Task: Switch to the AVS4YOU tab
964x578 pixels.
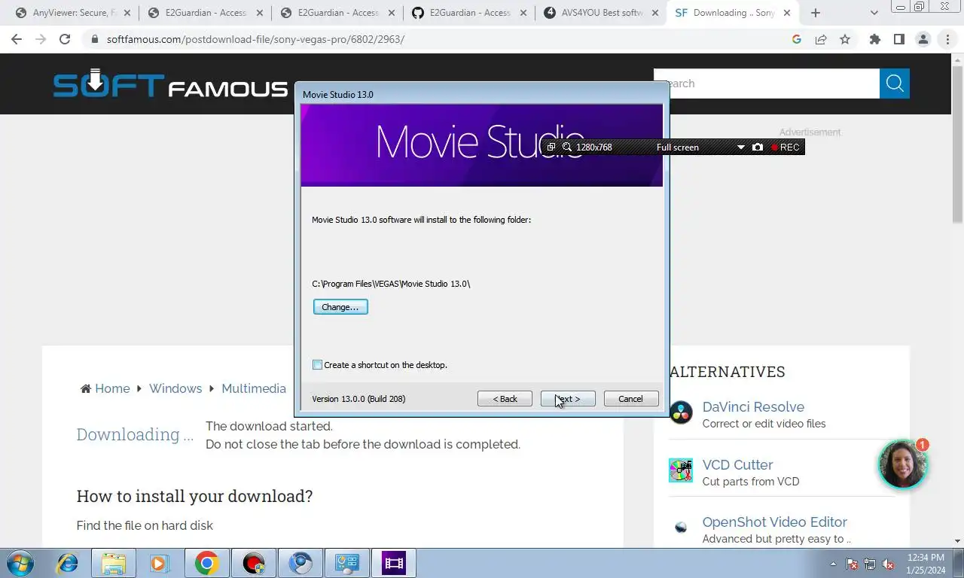Action: (602, 13)
